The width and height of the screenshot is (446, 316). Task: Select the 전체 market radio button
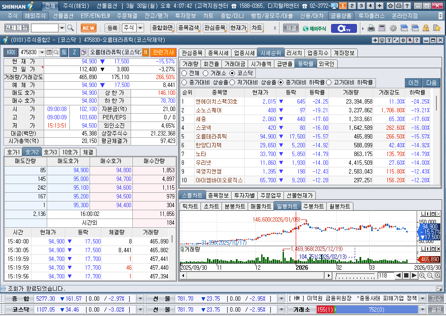point(184,73)
